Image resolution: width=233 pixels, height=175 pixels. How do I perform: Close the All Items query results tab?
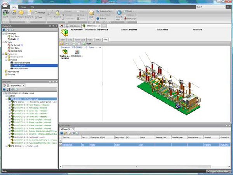coord(73,130)
